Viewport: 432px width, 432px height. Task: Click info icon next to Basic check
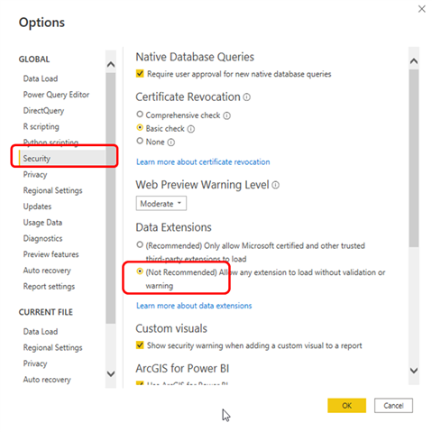click(191, 129)
